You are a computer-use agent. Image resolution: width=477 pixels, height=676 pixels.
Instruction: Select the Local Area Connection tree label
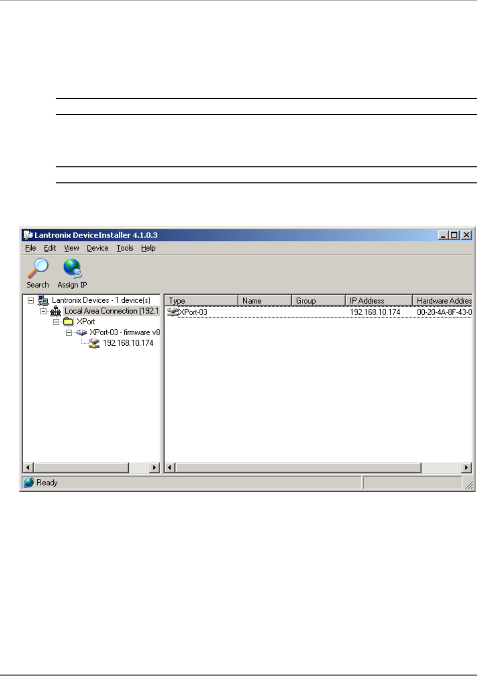[111, 311]
